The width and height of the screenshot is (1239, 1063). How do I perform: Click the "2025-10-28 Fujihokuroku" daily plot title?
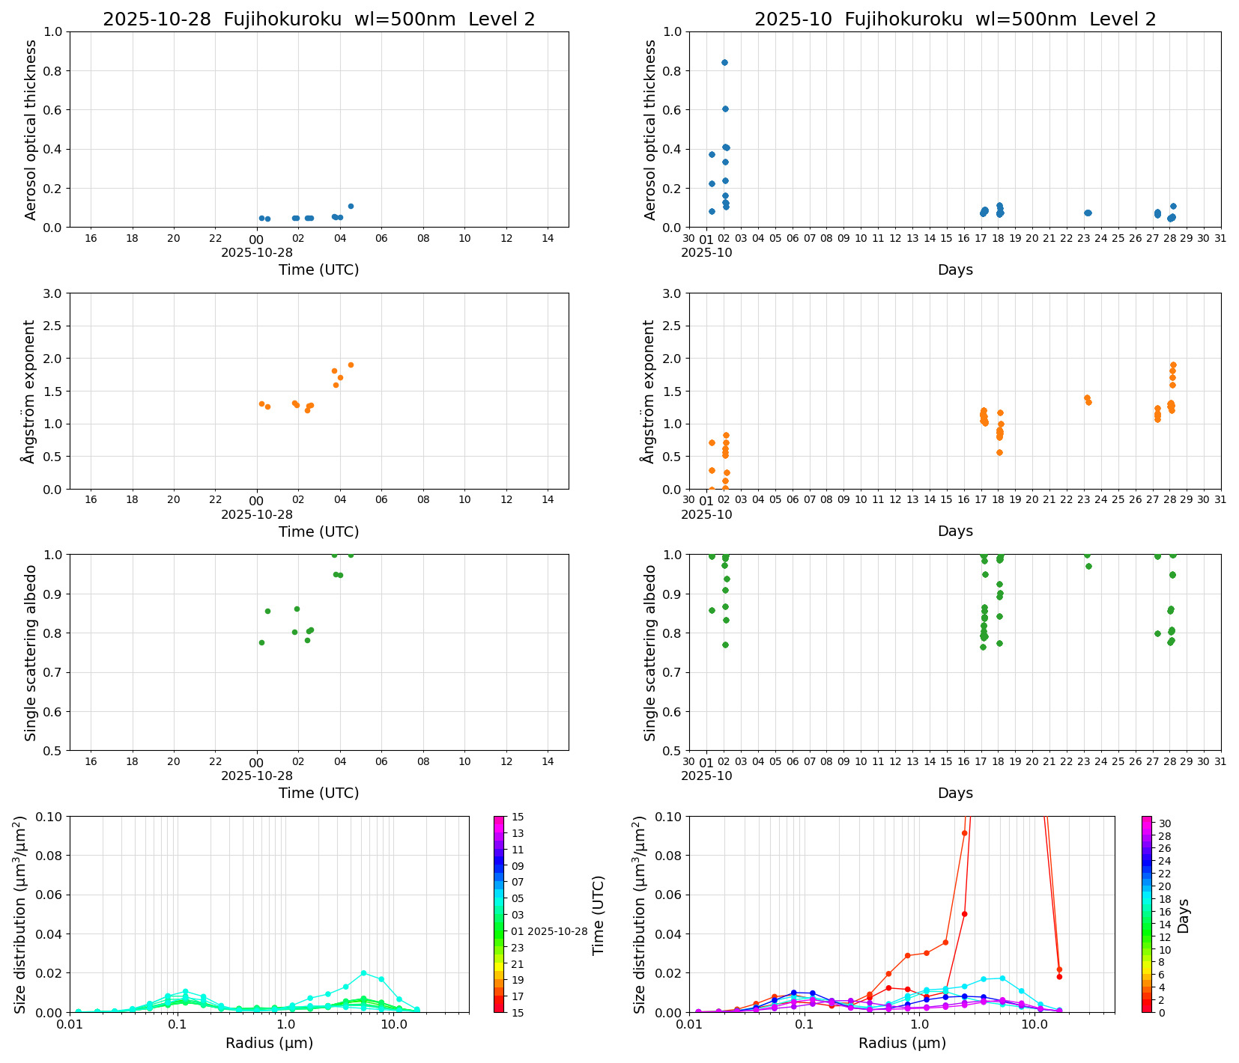click(318, 19)
